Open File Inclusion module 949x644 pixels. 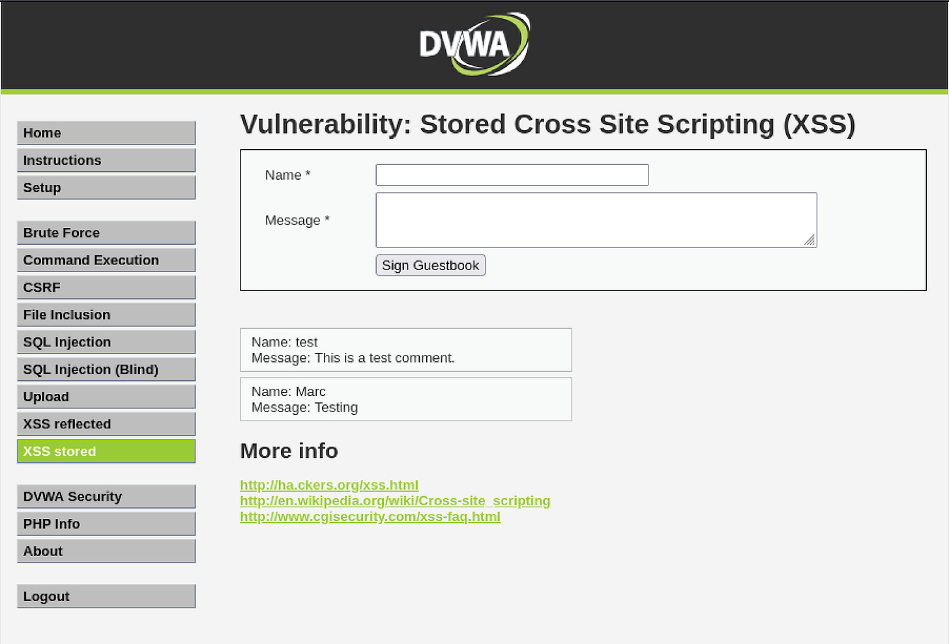pos(106,315)
